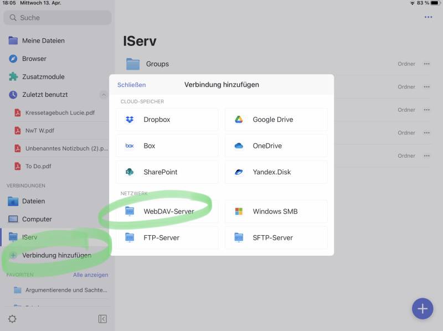Add an FTP-Server connection
The height and width of the screenshot is (331, 443).
[x=167, y=237]
